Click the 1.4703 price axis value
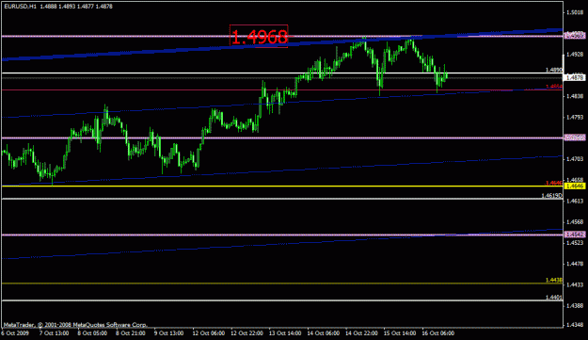Viewport: 588px width, 340px height. [x=575, y=159]
